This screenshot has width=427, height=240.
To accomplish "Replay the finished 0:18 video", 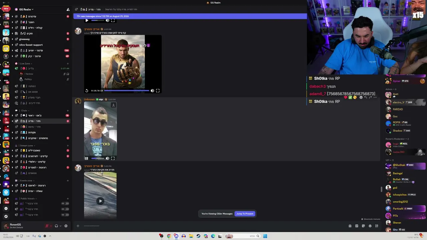I will pyautogui.click(x=87, y=91).
